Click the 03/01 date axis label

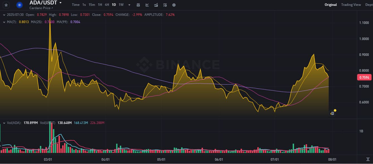point(48,159)
